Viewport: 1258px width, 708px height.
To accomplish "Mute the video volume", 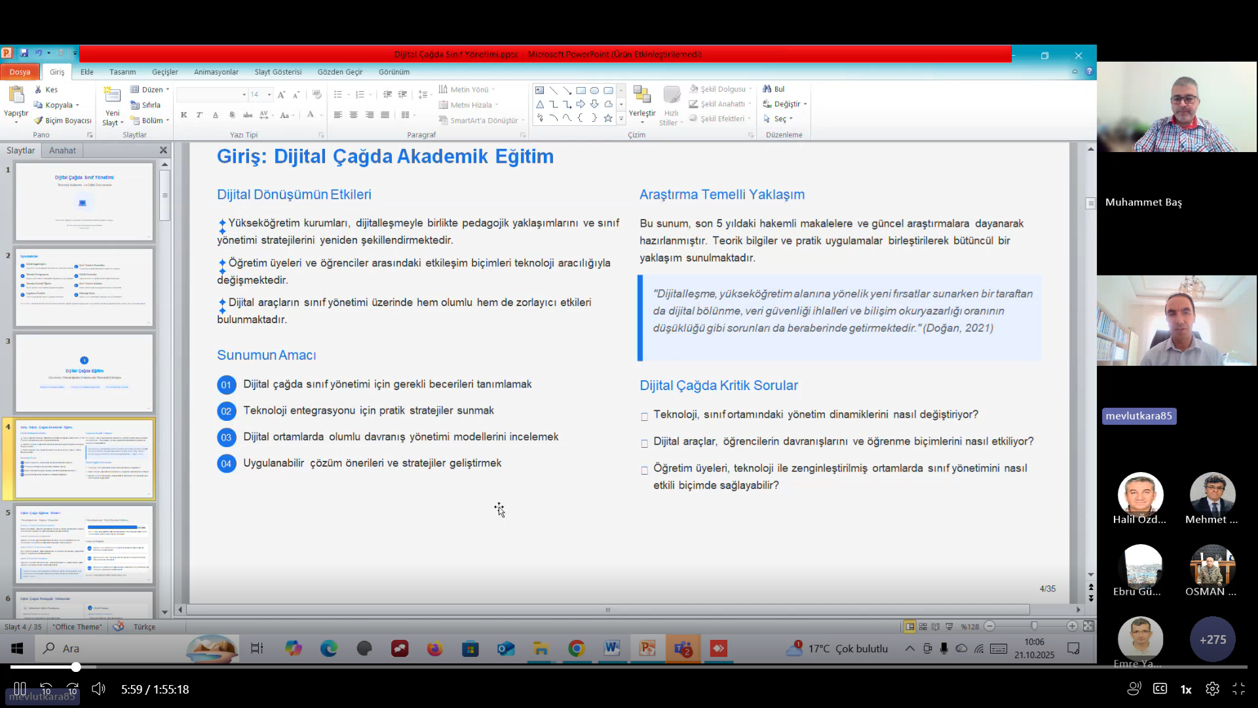I will 98,689.
